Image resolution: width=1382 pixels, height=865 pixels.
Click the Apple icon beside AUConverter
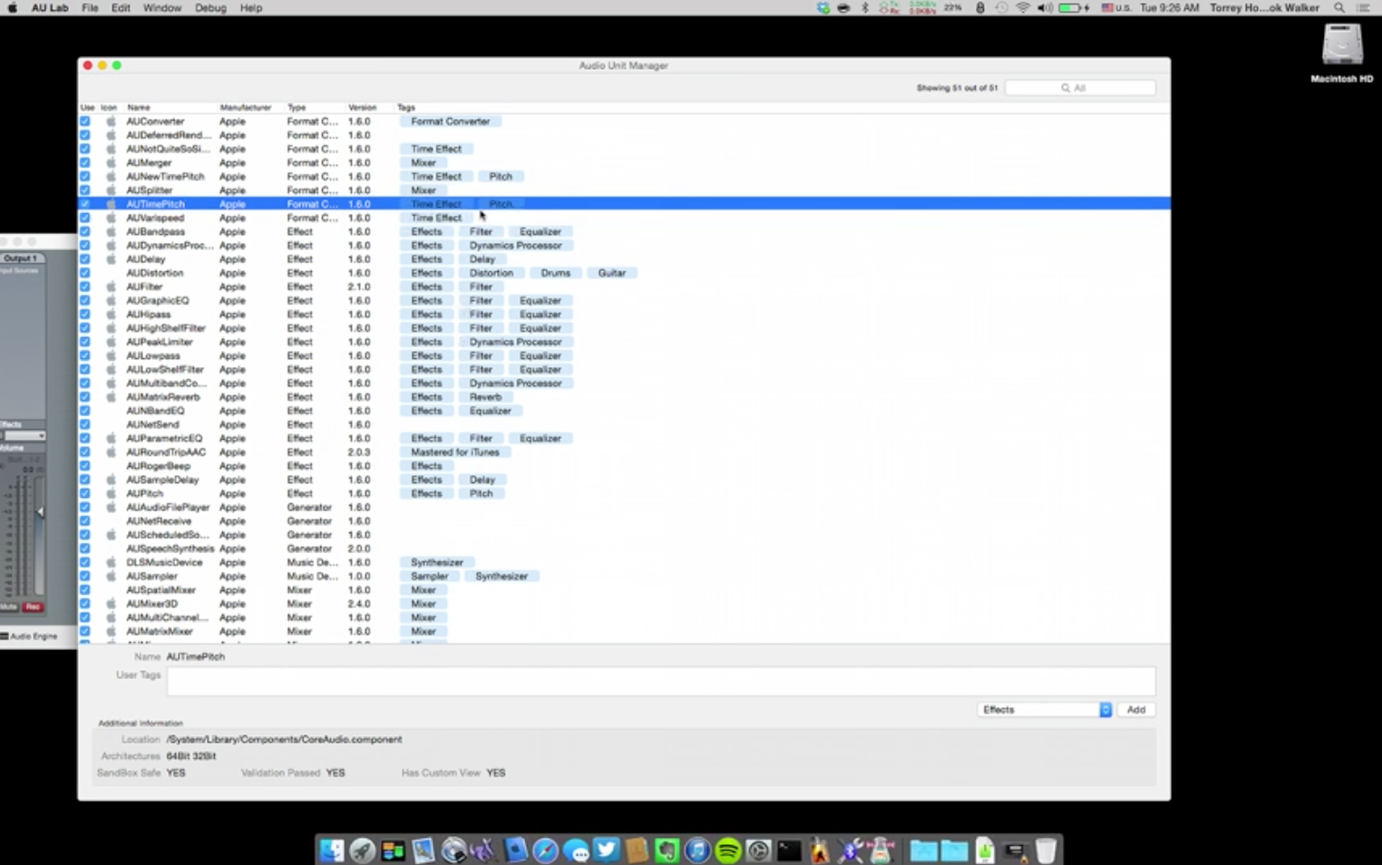click(111, 121)
